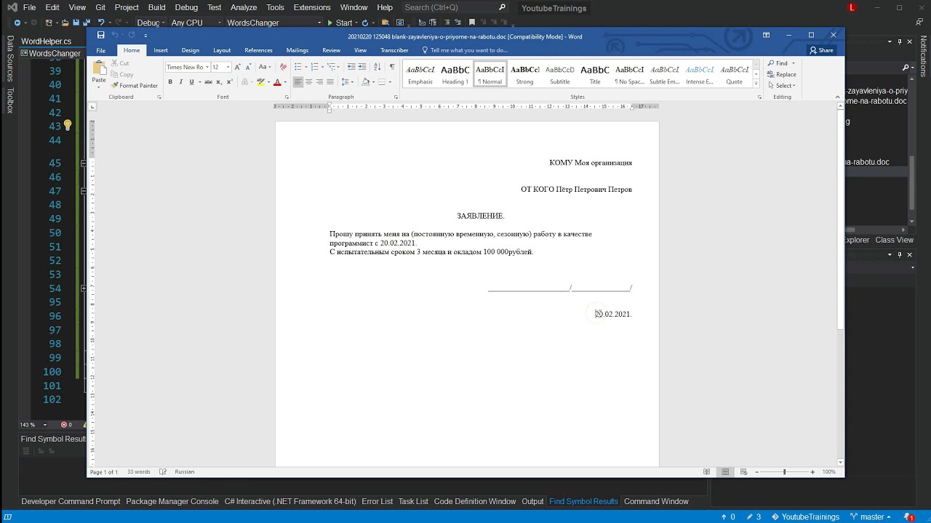Open Ribbon Display Options in Word title bar
Screen dimensions: 931x523
(766, 35)
